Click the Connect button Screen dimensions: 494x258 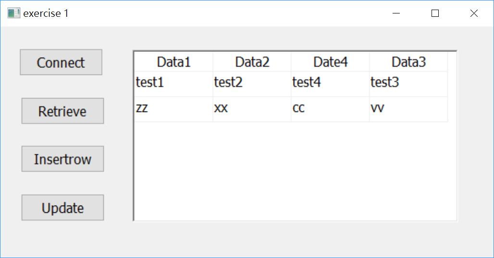point(61,62)
